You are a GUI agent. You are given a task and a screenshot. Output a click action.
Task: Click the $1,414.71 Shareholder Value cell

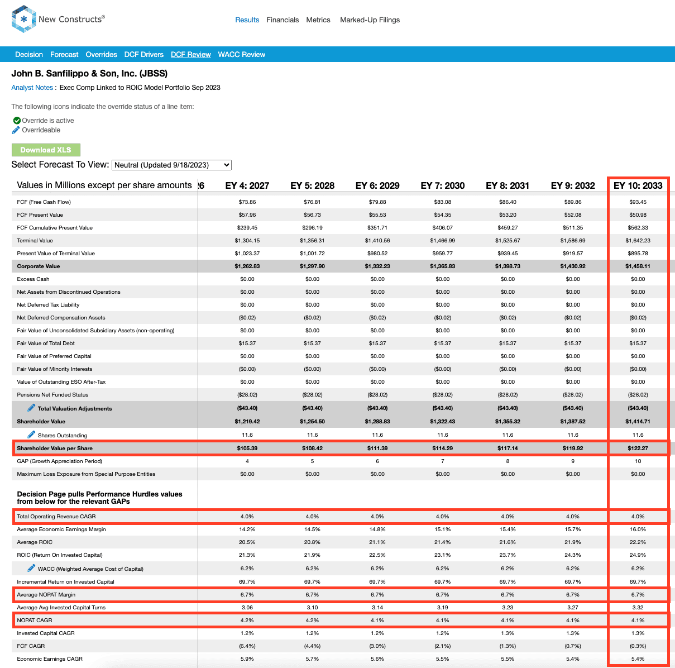coord(638,421)
